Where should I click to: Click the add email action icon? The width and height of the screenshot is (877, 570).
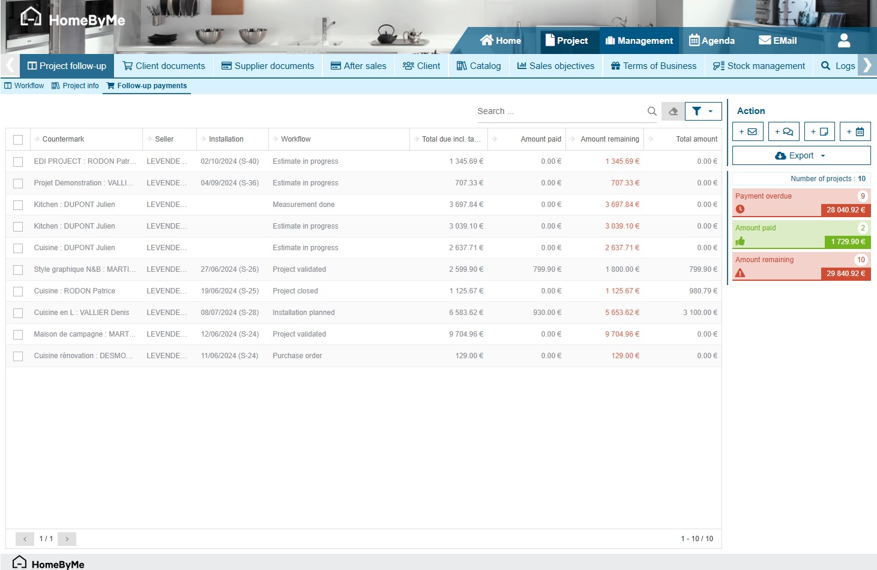748,131
